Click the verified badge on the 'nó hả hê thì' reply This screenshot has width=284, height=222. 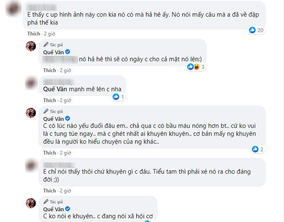point(68,51)
